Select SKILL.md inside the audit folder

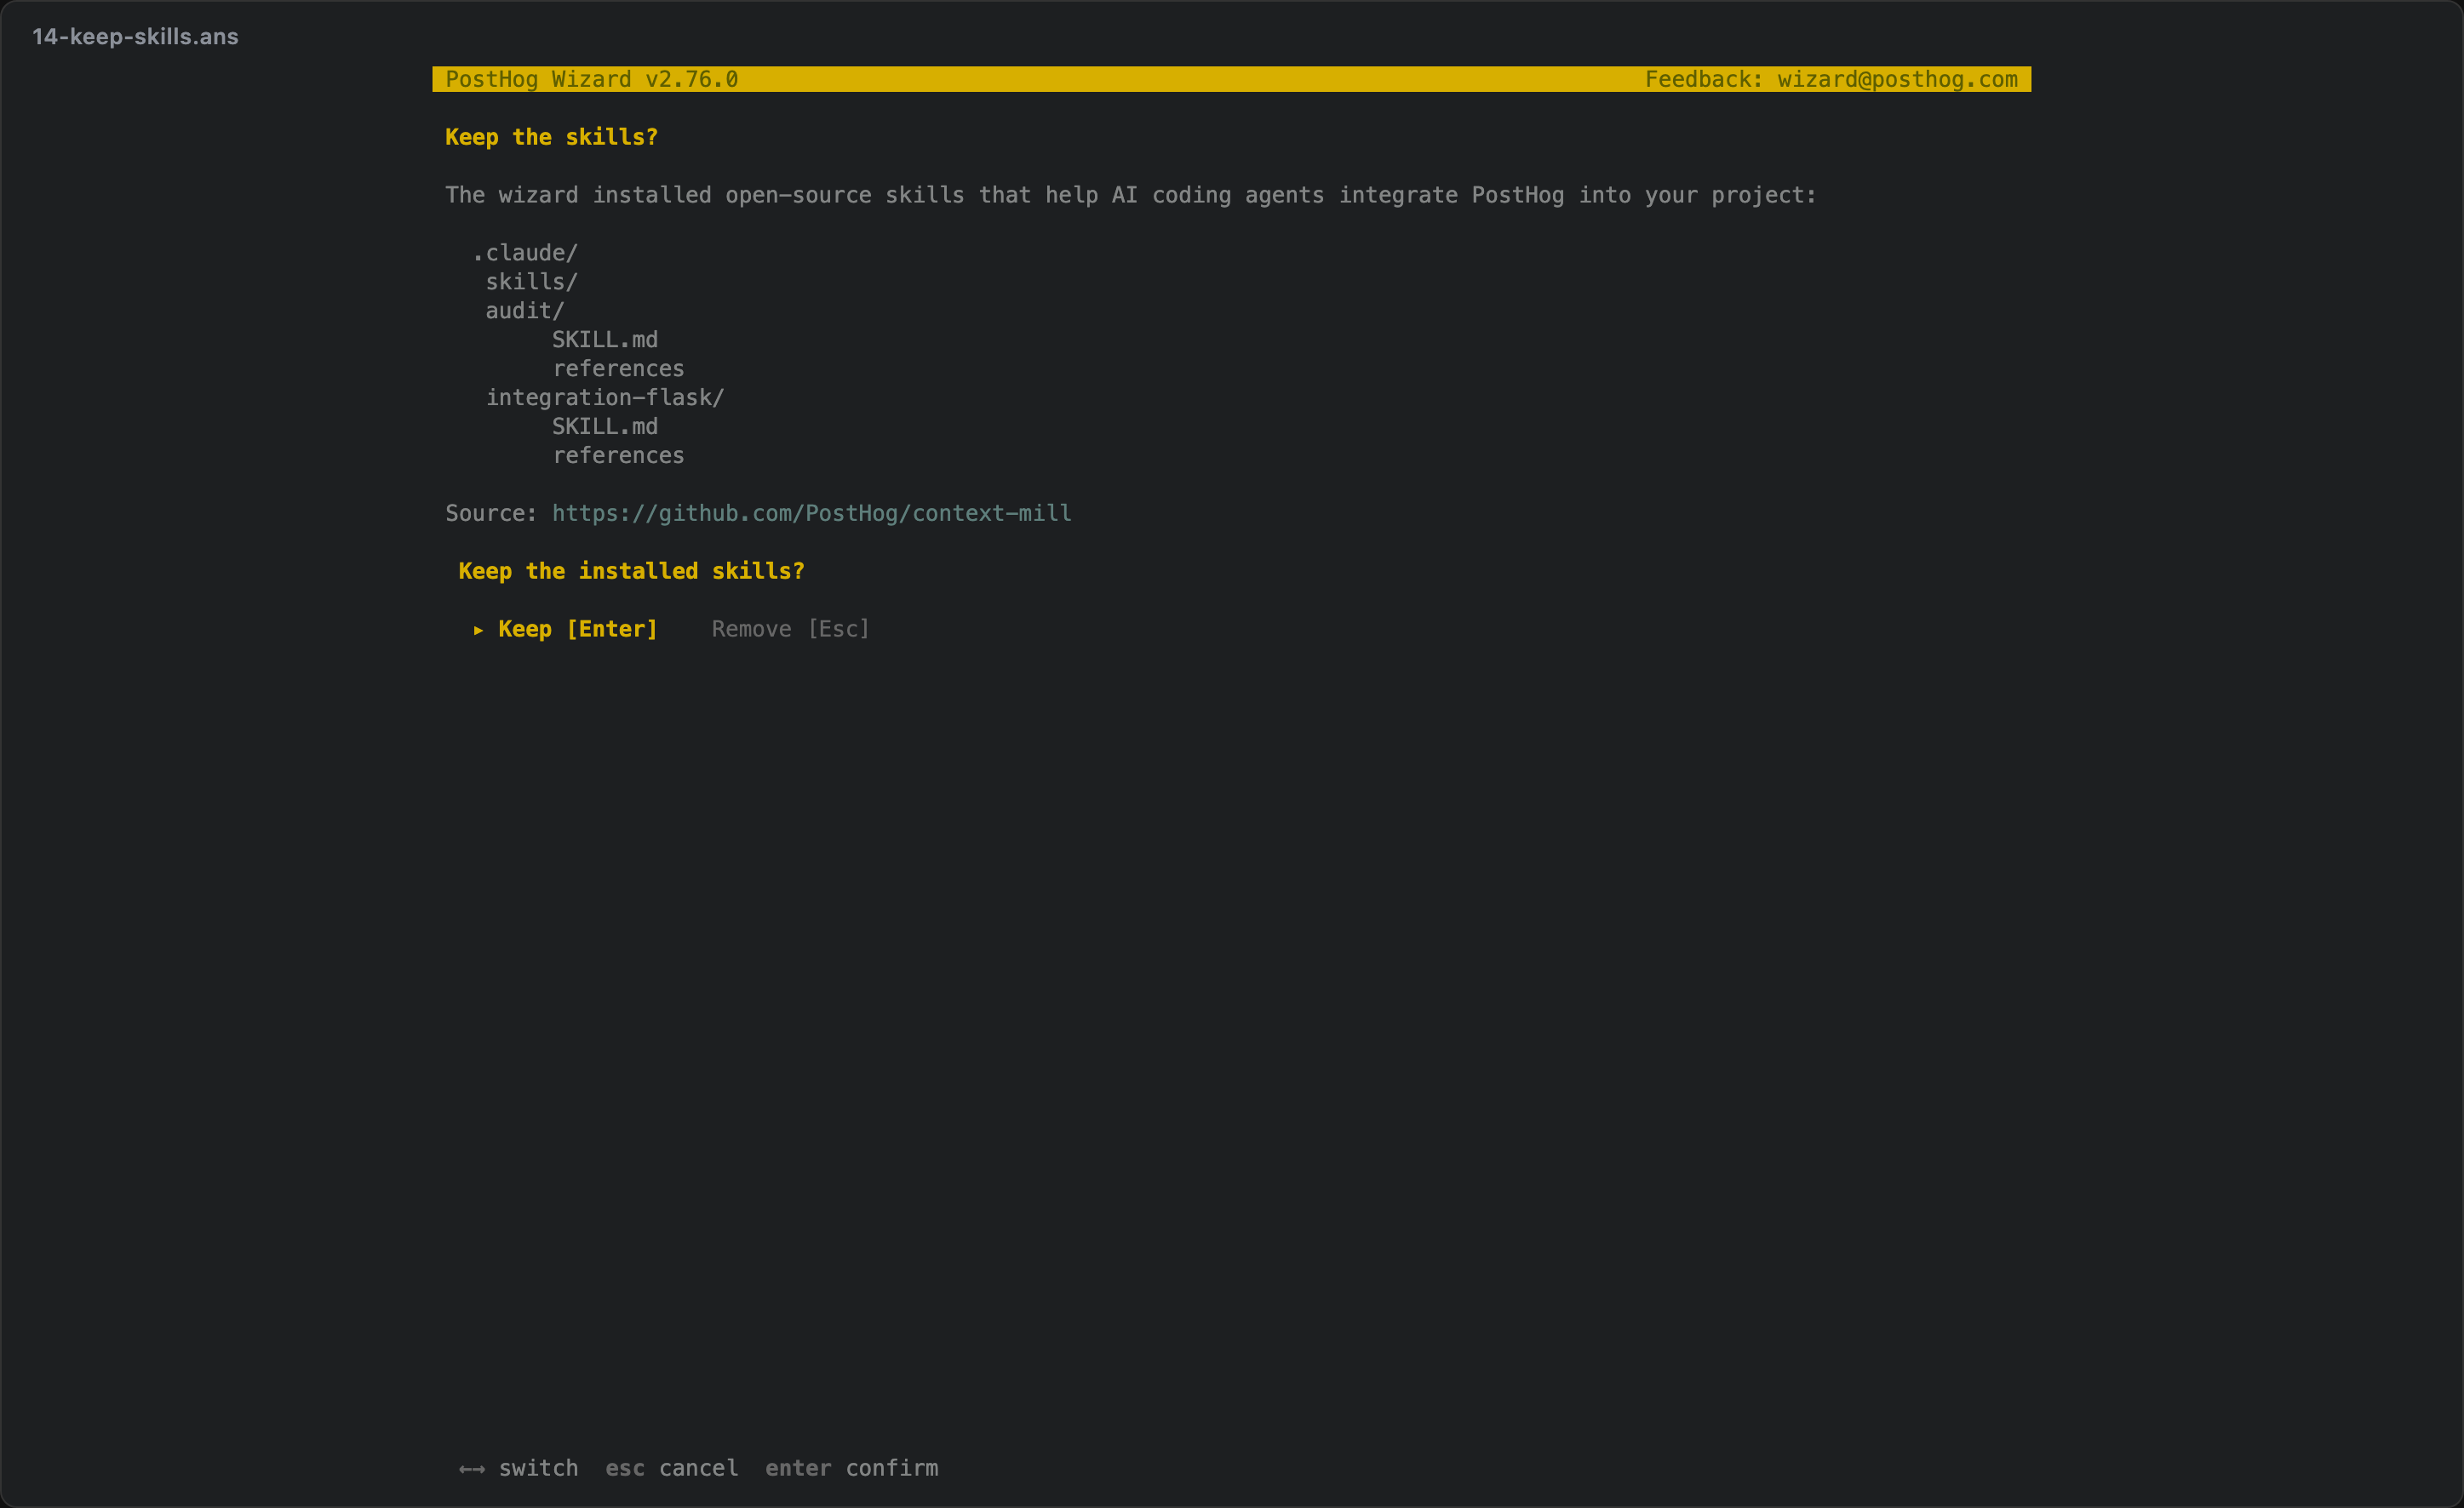(x=605, y=340)
